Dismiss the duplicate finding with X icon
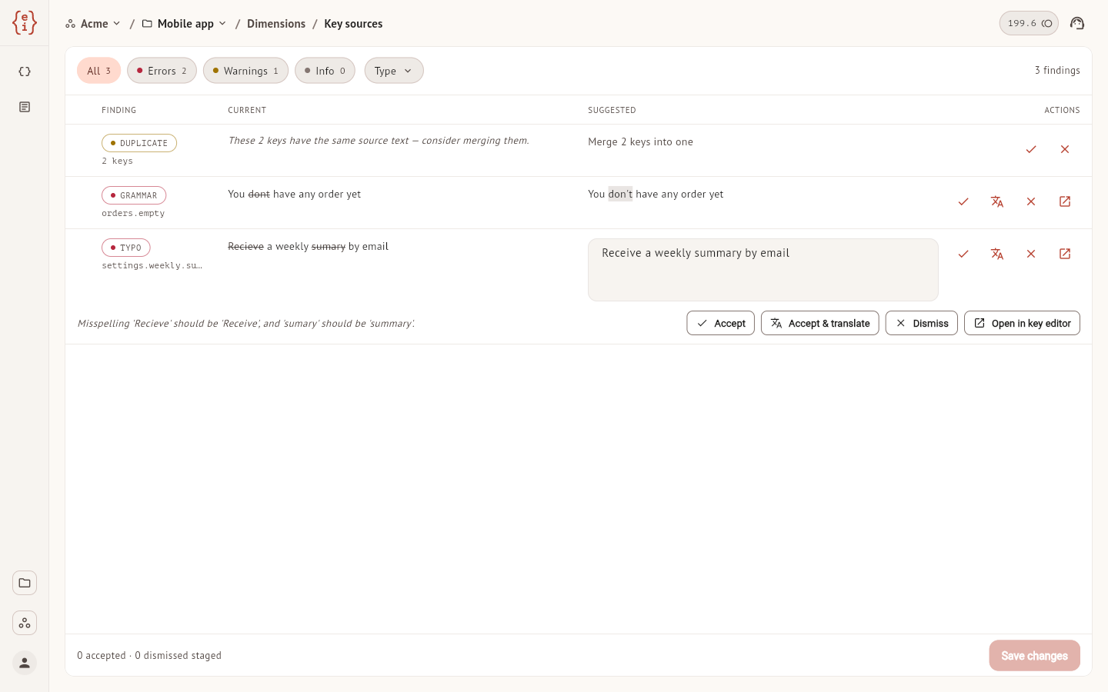 pos(1065,149)
